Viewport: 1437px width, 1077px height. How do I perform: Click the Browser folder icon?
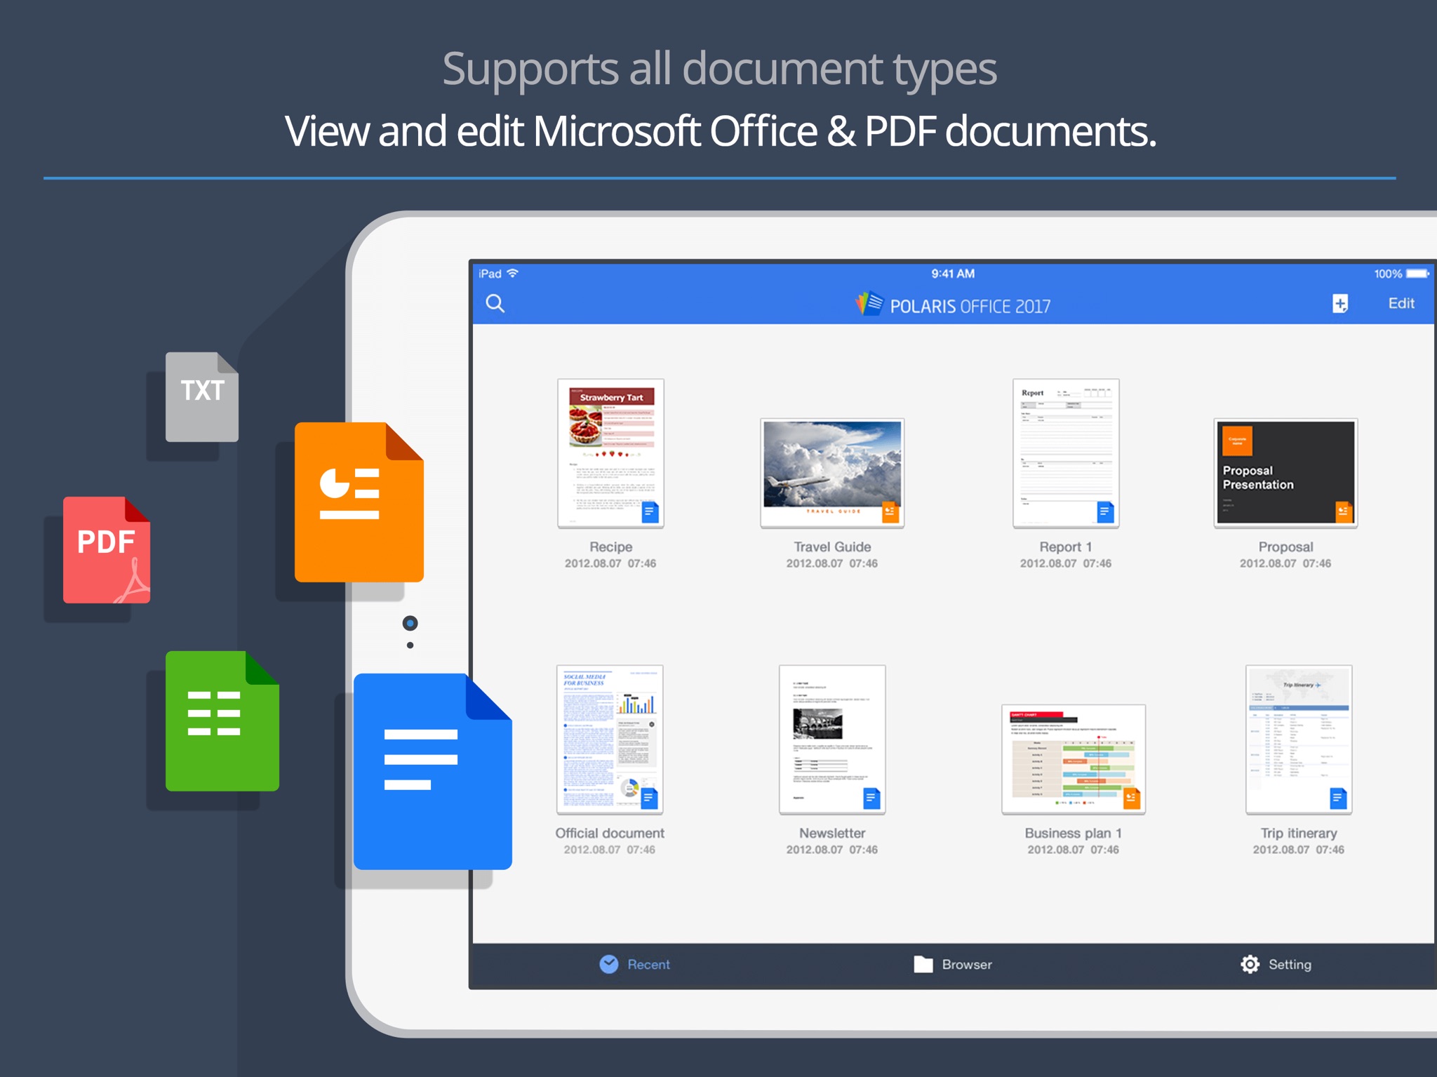click(x=923, y=964)
